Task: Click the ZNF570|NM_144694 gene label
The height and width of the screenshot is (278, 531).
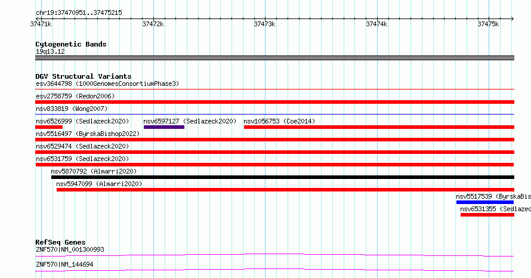Action: [64, 264]
